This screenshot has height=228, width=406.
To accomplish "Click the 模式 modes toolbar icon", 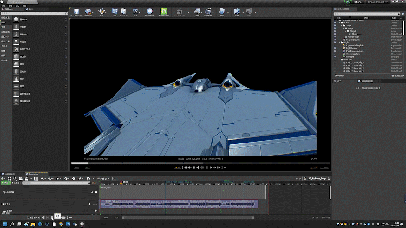I will click(x=101, y=11).
